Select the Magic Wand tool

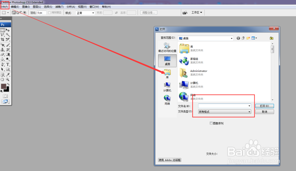click(x=8, y=34)
